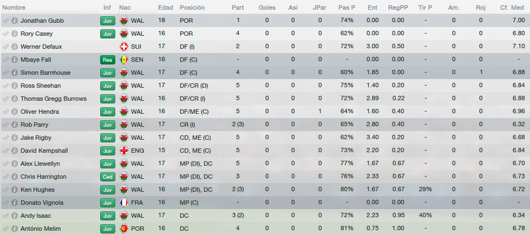The image size is (530, 234).
Task: Sort by Nombre column header
Action: coord(14,8)
